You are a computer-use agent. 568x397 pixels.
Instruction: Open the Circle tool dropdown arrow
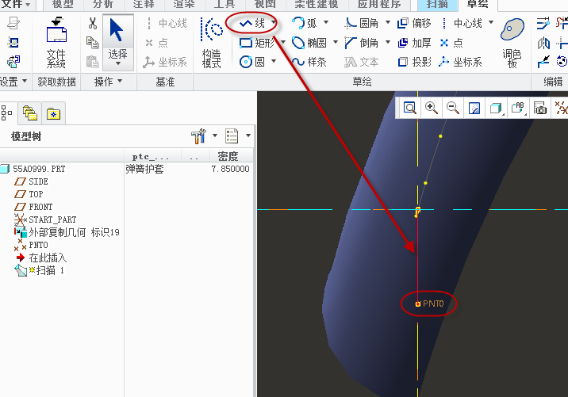tap(274, 61)
